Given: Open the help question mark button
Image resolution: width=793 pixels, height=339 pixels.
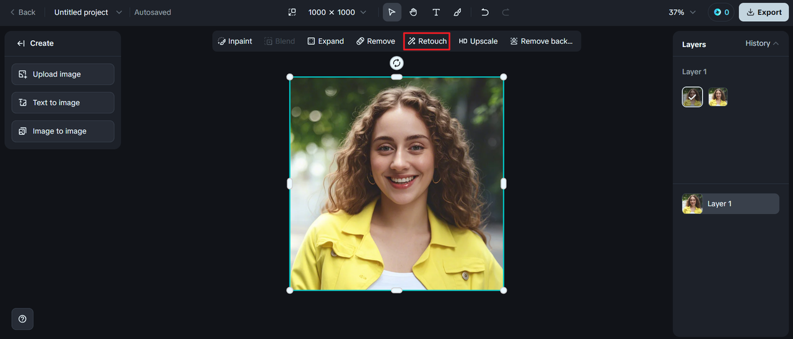Looking at the screenshot, I should (22, 319).
